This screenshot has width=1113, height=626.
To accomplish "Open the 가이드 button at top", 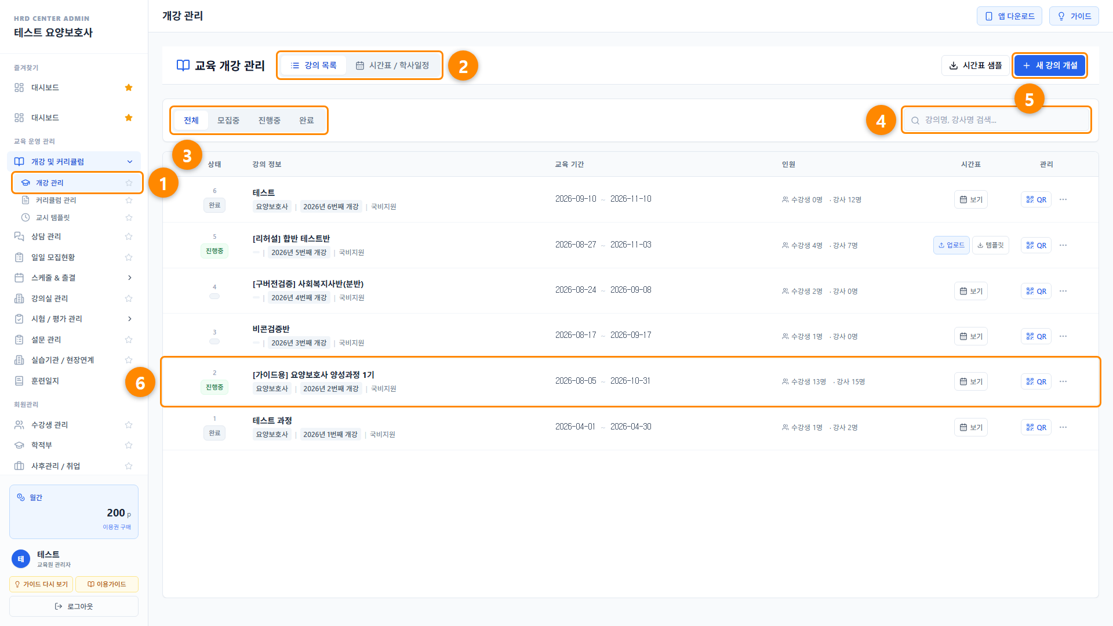I will [x=1074, y=16].
